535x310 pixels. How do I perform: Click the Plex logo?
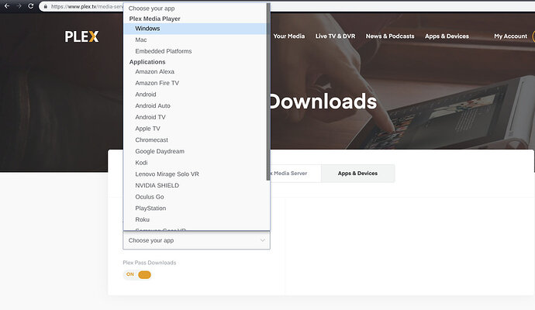point(81,36)
